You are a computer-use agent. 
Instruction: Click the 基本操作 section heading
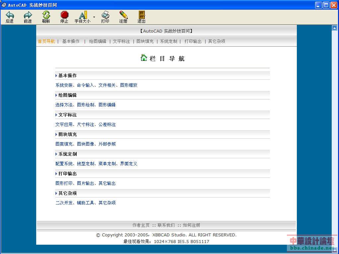[67, 75]
